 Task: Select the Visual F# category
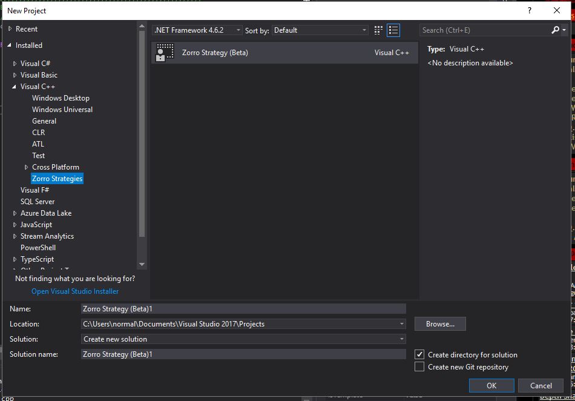tap(34, 190)
